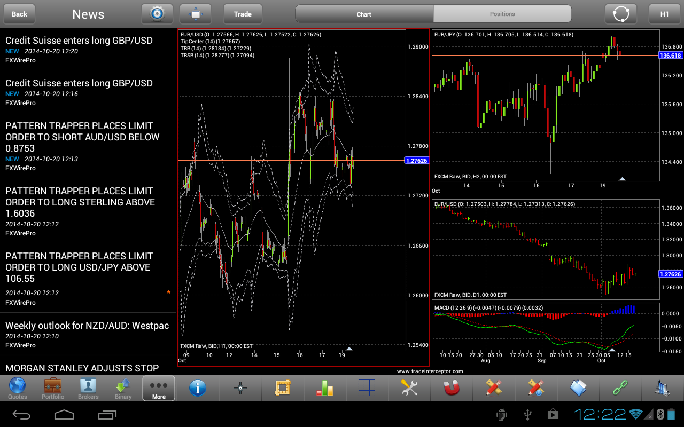
Task: Open the Quotes globe icon
Action: coord(17,388)
